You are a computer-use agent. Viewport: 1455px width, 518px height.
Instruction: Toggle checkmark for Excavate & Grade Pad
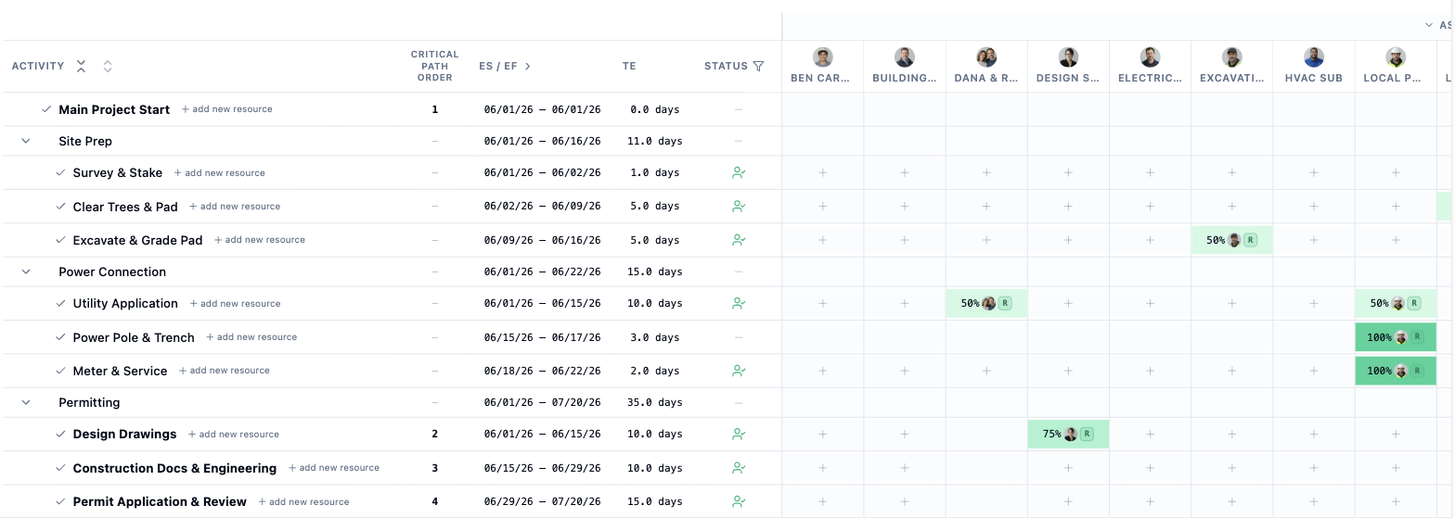pyautogui.click(x=60, y=240)
